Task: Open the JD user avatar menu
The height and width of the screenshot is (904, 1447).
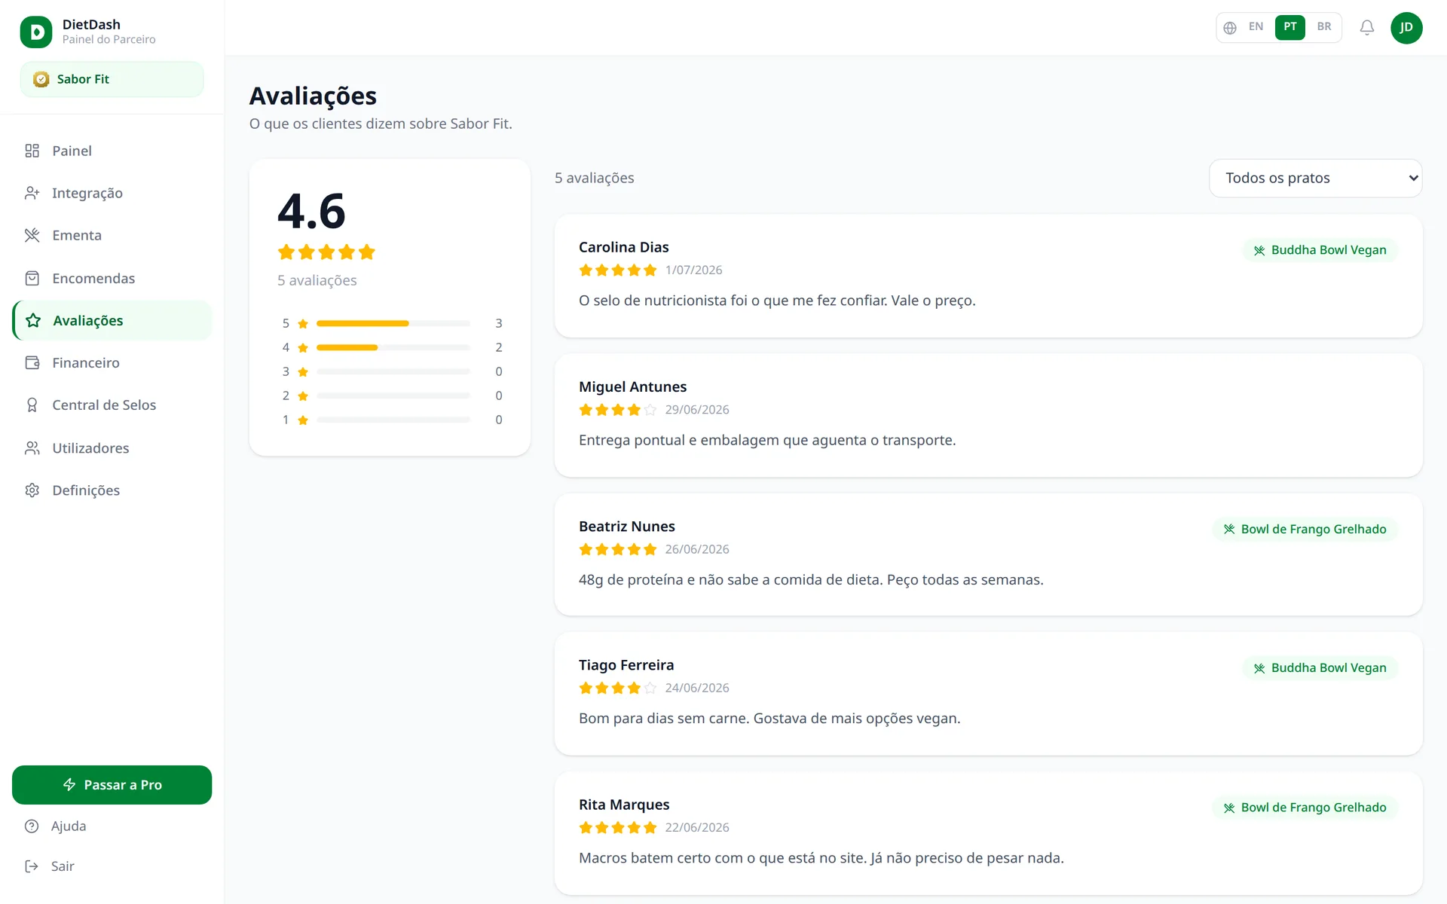Action: tap(1406, 28)
